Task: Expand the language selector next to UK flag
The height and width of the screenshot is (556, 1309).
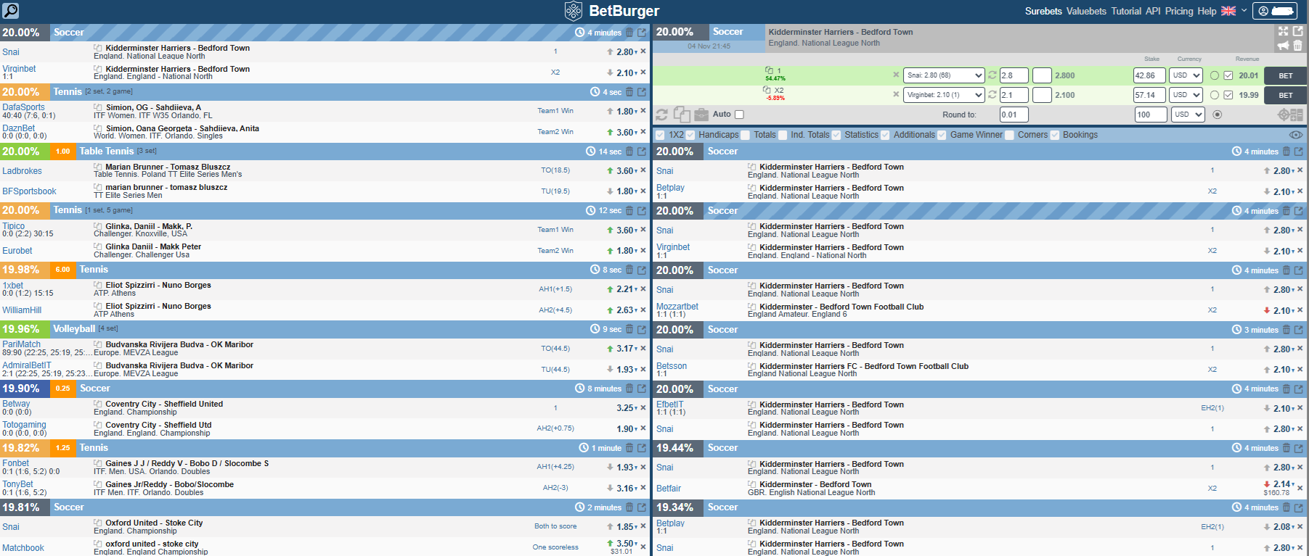Action: click(1244, 11)
